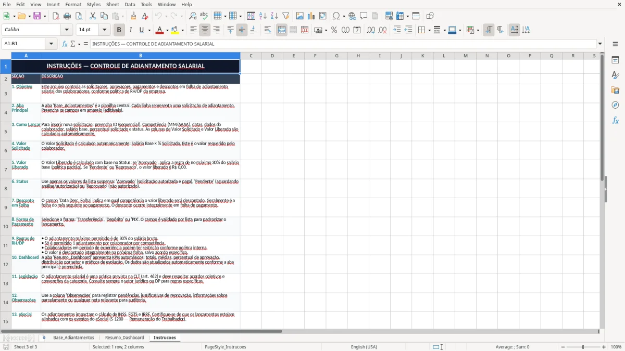625x351 pixels.
Task: Open the Borders dropdown arrow
Action: coord(430,30)
